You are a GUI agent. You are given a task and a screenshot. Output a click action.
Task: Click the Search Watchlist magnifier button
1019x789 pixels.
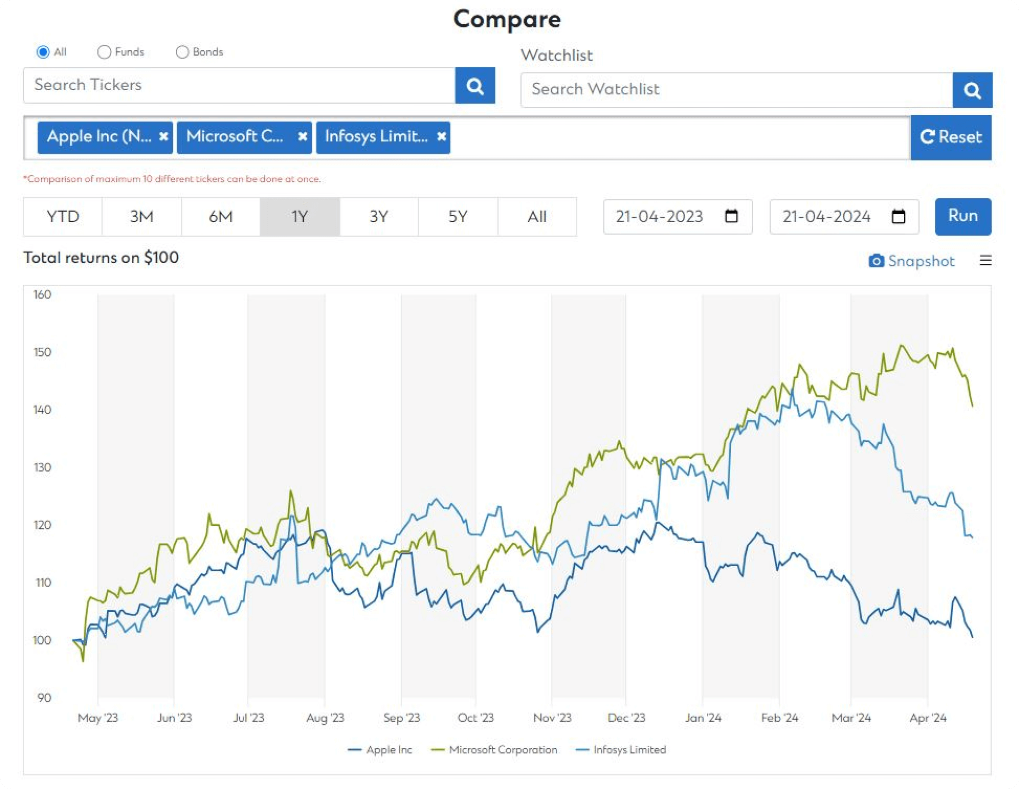(x=972, y=90)
